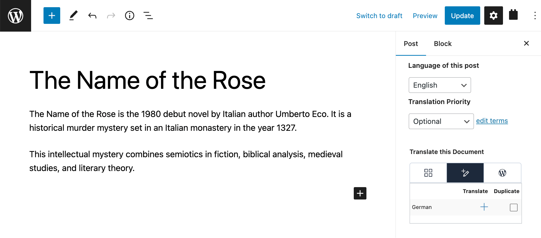Toggle the settings gear sidebar
The image size is (541, 238).
tap(493, 16)
